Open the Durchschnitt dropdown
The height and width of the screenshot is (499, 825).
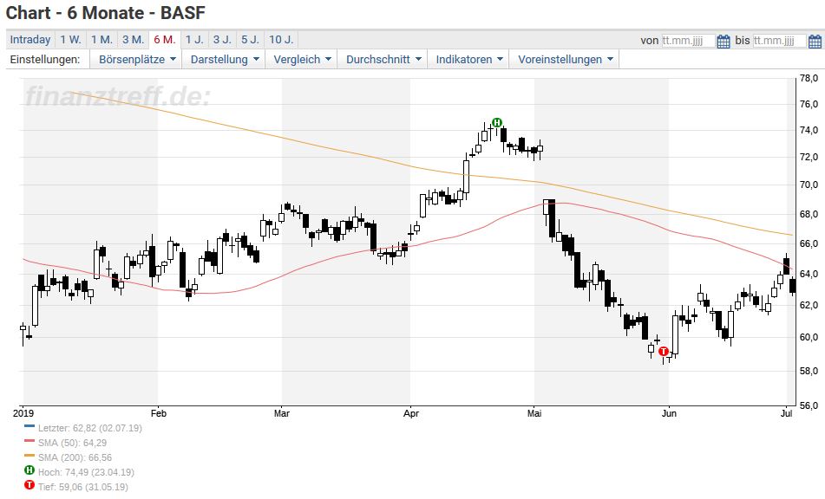tap(383, 60)
